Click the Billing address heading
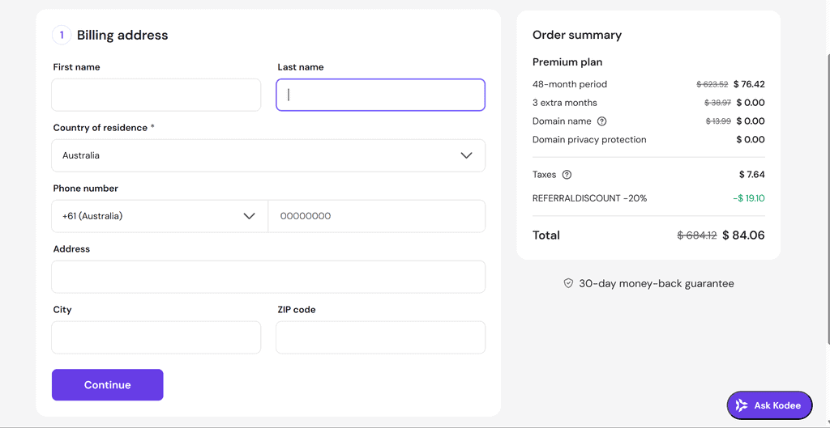Screen dimensions: 830x428 (x=122, y=36)
